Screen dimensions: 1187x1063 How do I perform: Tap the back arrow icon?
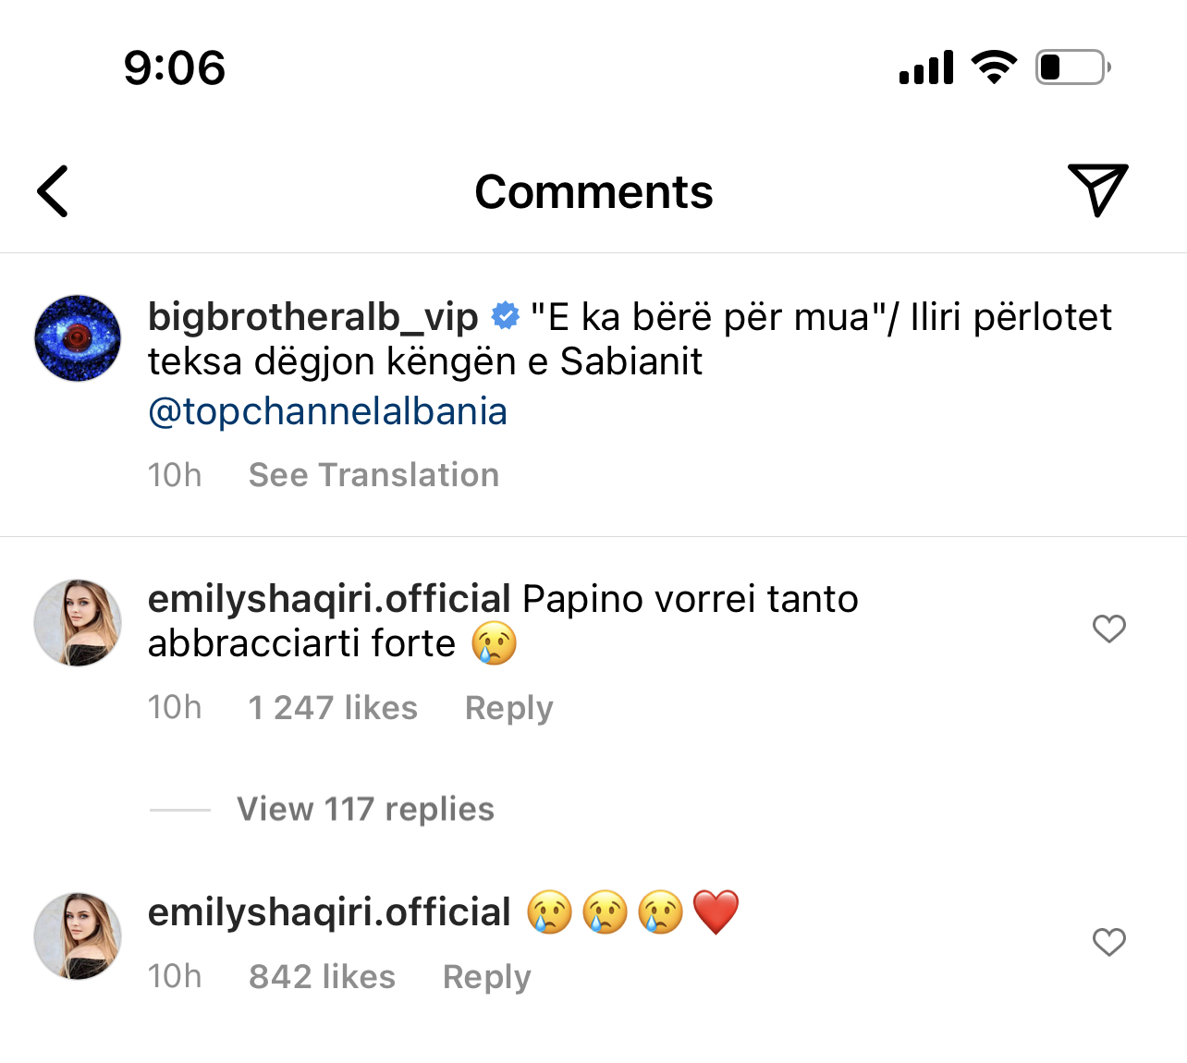pyautogui.click(x=53, y=191)
